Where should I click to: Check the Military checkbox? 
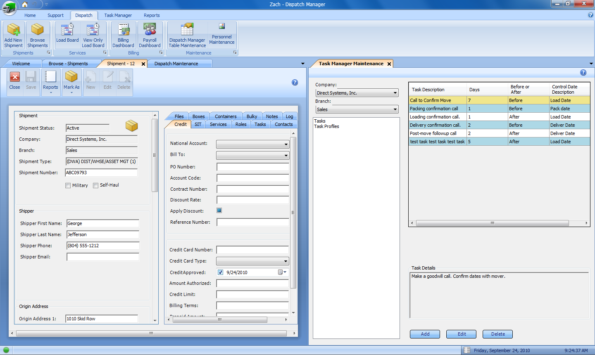(68, 186)
